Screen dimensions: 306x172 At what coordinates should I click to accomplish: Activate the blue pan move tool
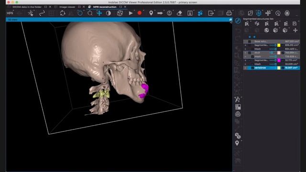(99, 13)
